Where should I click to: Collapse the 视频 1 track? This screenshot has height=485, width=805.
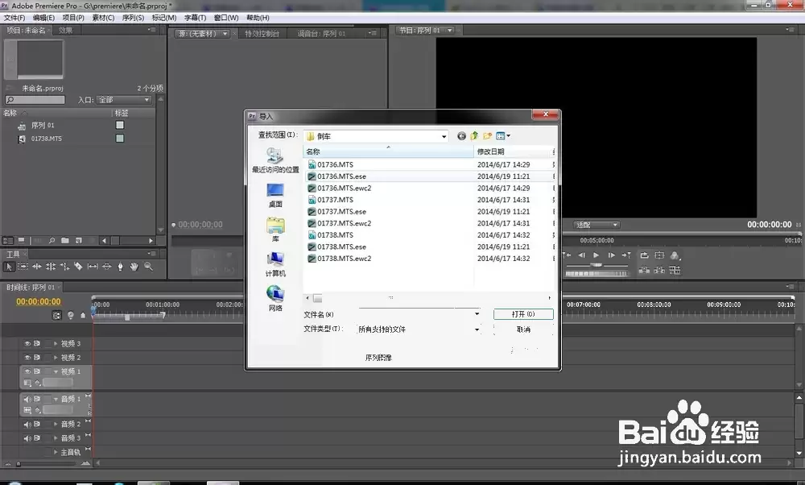[56, 371]
